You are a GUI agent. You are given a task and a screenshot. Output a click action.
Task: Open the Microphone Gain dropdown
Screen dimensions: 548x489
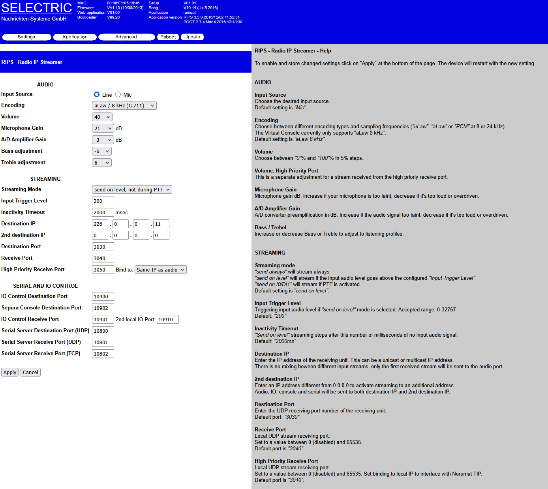click(103, 128)
